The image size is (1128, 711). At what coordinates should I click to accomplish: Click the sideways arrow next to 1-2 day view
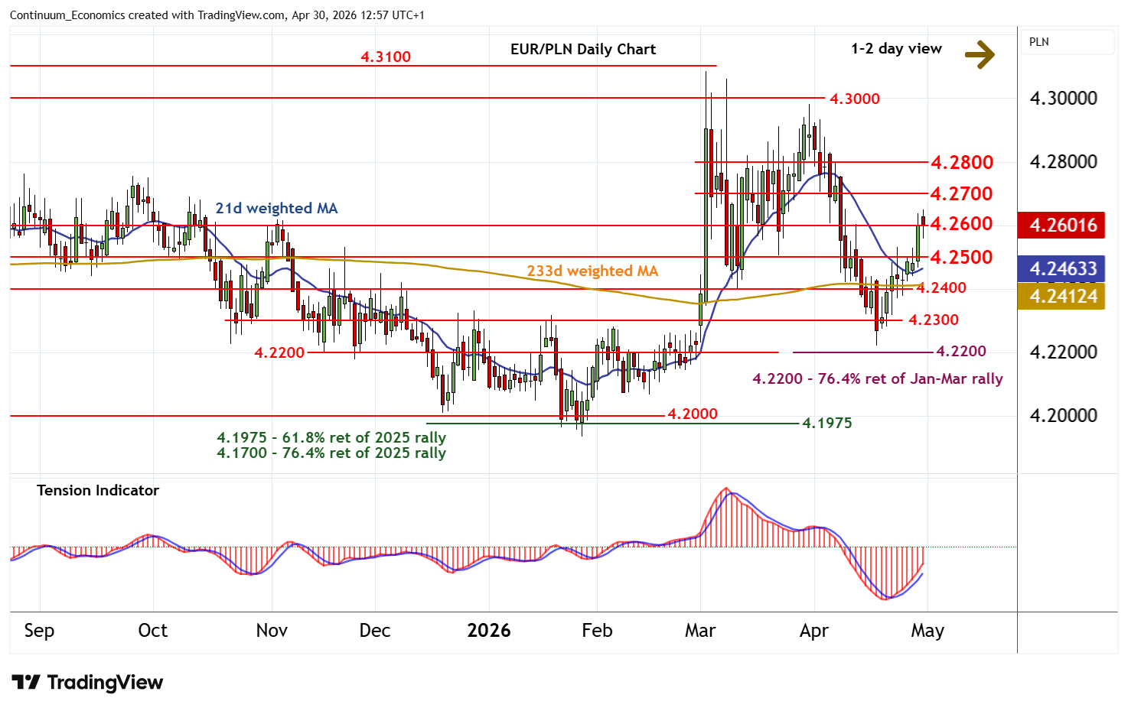coord(979,54)
